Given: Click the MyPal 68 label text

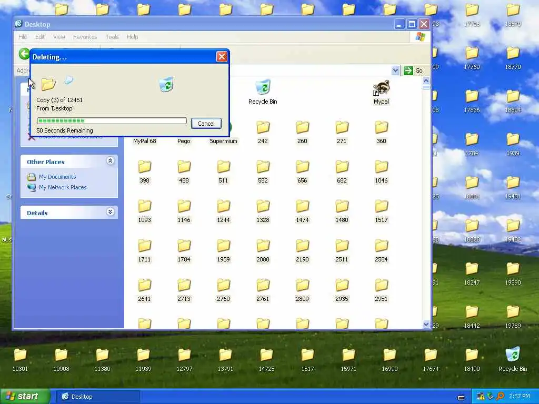Looking at the screenshot, I should (144, 141).
